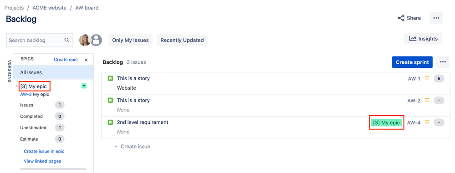Click Create issue in epic link
This screenshot has height=173, width=455.
click(44, 151)
